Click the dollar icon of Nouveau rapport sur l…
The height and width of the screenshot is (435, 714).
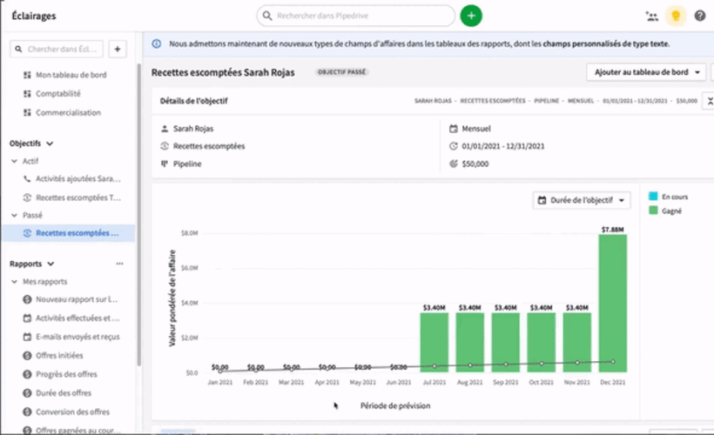pyautogui.click(x=27, y=299)
